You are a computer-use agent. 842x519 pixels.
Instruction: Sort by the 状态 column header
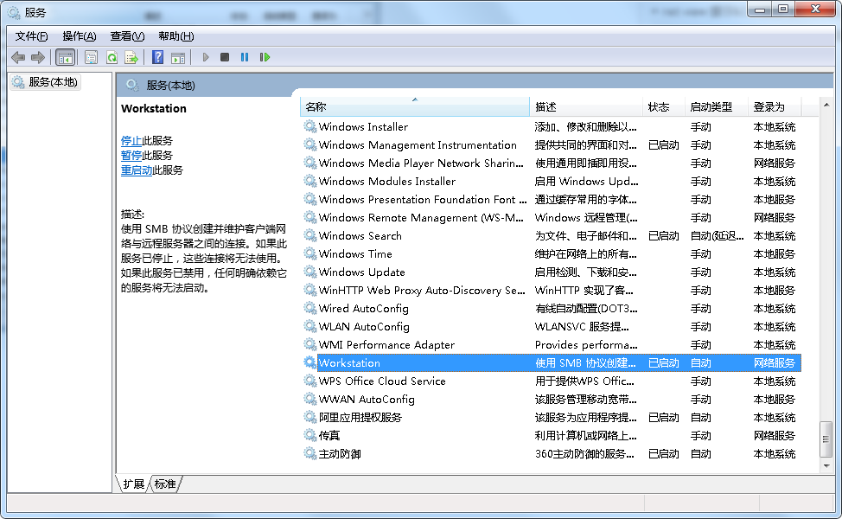(x=664, y=107)
